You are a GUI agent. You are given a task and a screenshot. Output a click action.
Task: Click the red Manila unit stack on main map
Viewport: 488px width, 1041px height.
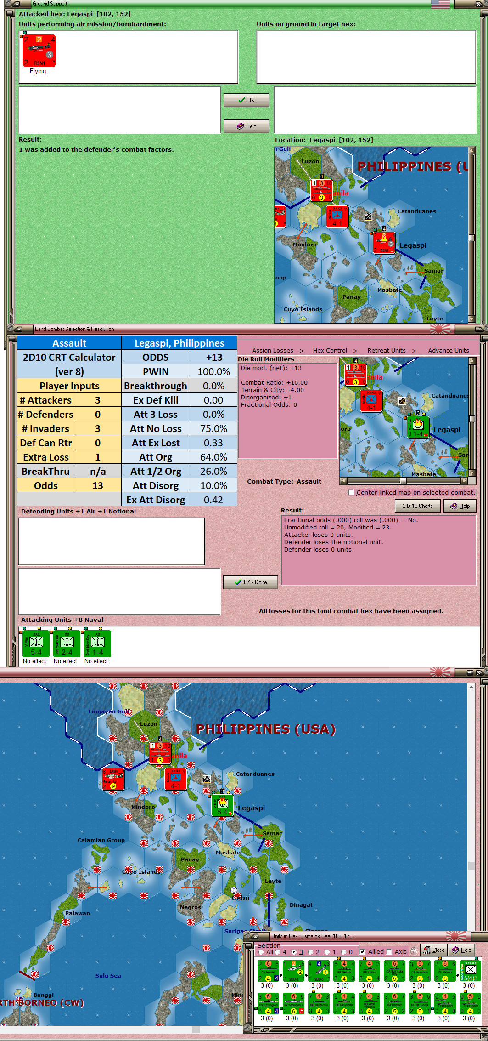point(160,753)
